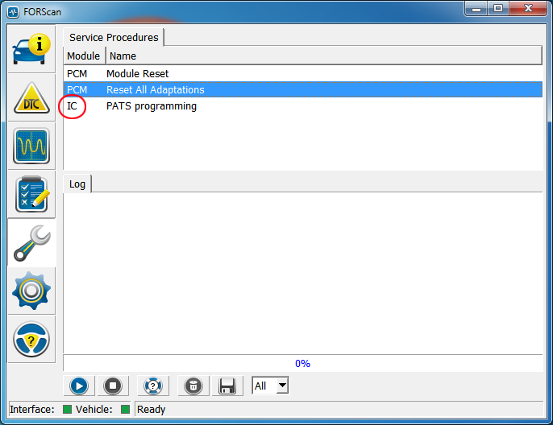The image size is (553, 425).
Task: Clear the log with trash icon
Action: [x=193, y=386]
